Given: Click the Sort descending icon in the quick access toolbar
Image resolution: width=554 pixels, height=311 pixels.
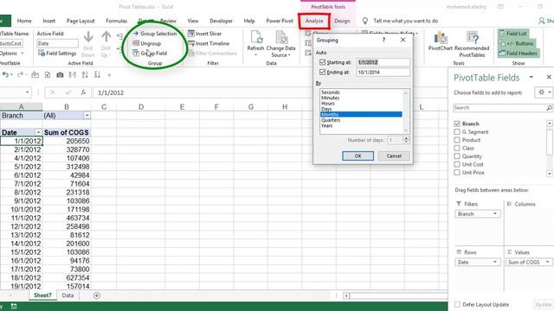Looking at the screenshot, I should pos(97,75).
